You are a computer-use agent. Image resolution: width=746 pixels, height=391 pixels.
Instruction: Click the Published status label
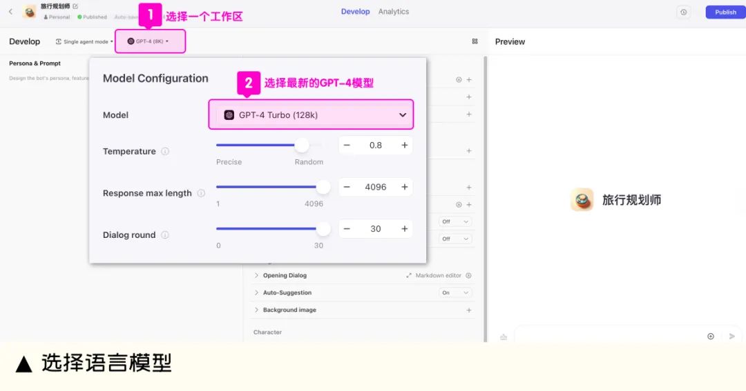click(x=93, y=17)
